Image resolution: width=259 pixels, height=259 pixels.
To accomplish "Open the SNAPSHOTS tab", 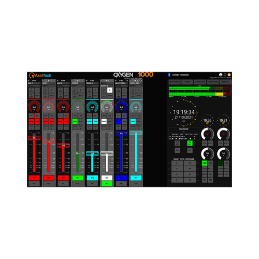I will coord(200,82).
